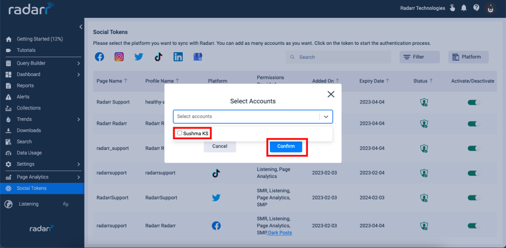
Task: Click the LinkedIn platform icon
Action: [x=178, y=57]
